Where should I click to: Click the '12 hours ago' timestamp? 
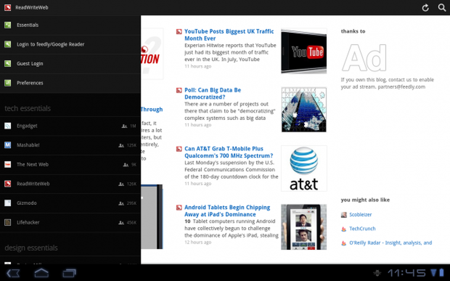coord(198,242)
